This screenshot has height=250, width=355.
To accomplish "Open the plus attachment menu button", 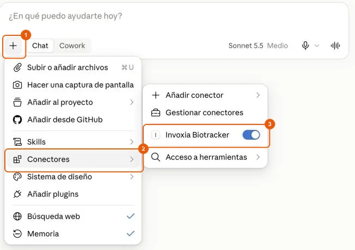I will (x=13, y=46).
